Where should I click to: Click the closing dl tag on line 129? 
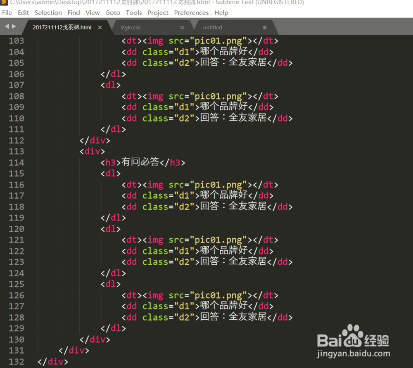[x=113, y=328]
